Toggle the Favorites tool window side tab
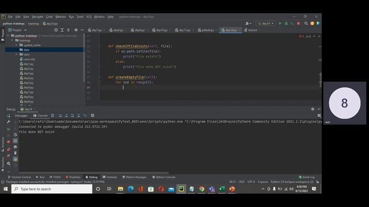This screenshot has width=369, height=207. [2, 164]
